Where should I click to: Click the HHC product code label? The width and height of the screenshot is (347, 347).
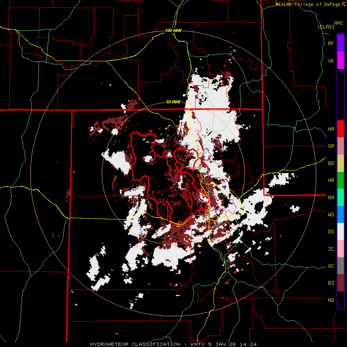pyautogui.click(x=339, y=23)
